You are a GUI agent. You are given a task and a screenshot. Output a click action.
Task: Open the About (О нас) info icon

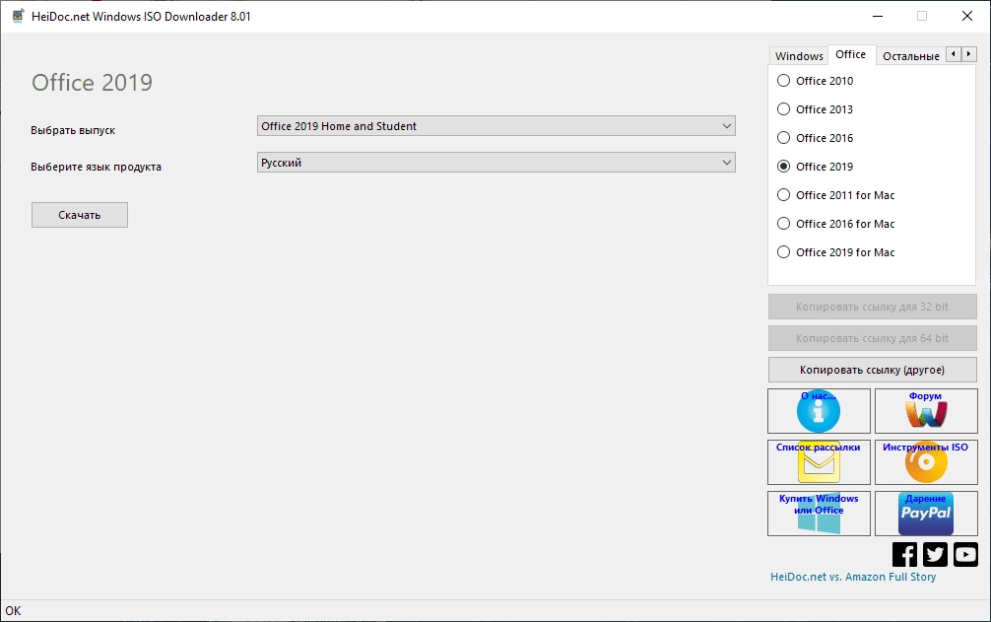(x=819, y=411)
